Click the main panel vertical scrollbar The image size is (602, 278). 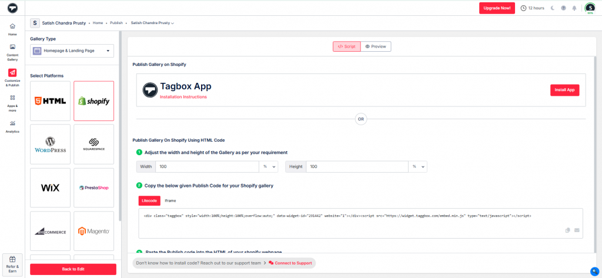pos(595,153)
